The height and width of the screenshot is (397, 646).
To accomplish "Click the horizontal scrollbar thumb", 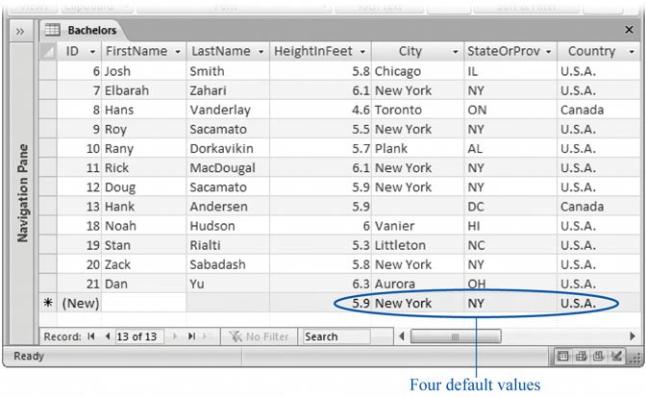I will [x=456, y=336].
